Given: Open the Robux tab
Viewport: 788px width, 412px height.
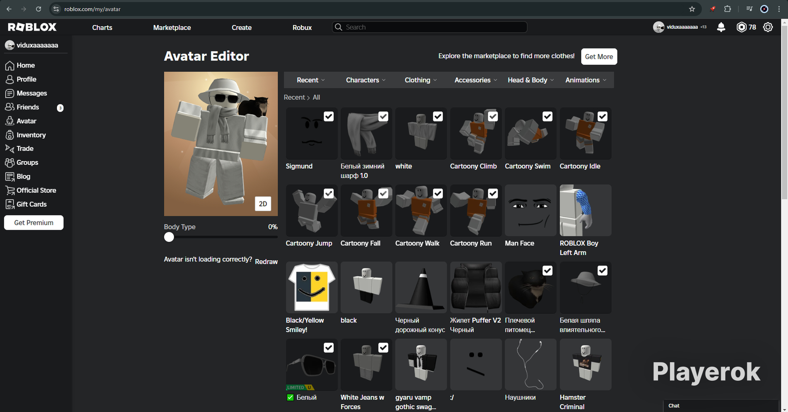Looking at the screenshot, I should (x=302, y=28).
